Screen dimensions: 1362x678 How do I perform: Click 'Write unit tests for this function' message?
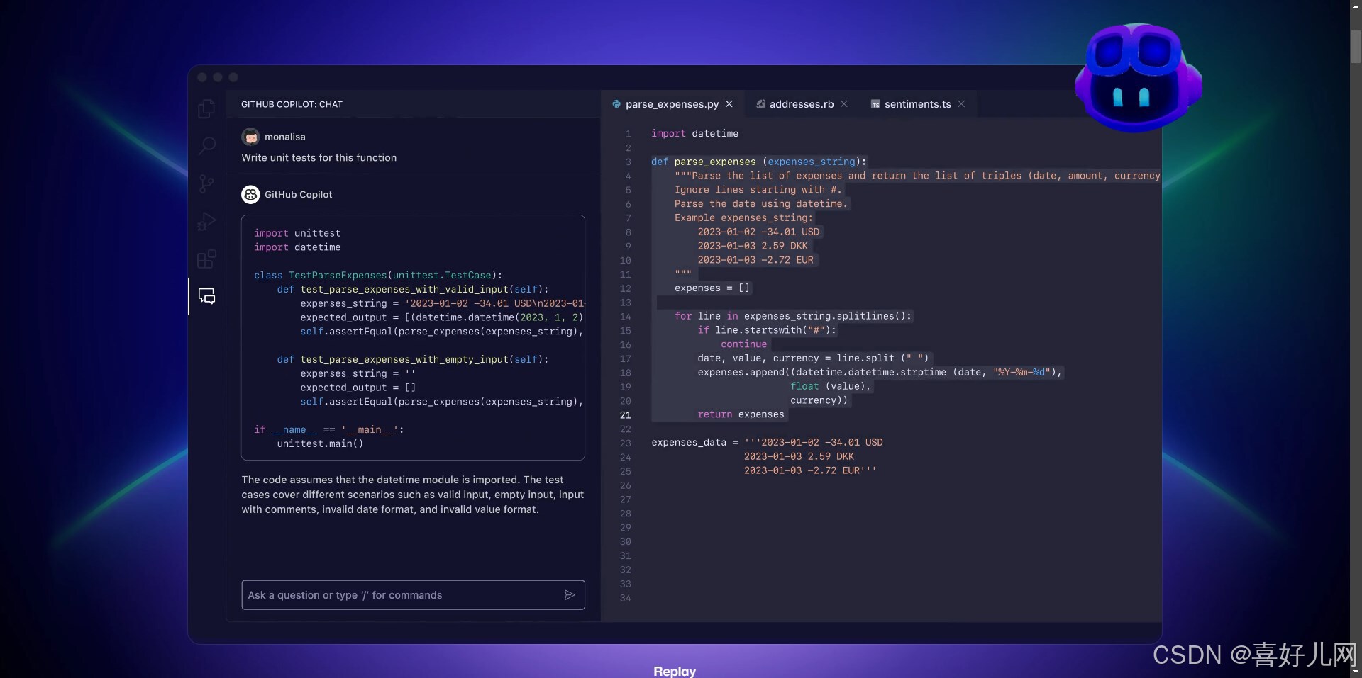pos(319,157)
